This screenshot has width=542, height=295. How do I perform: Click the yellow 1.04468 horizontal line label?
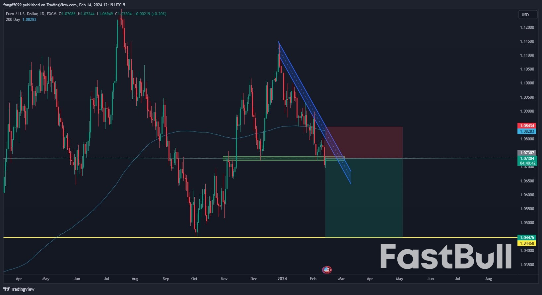pyautogui.click(x=527, y=243)
